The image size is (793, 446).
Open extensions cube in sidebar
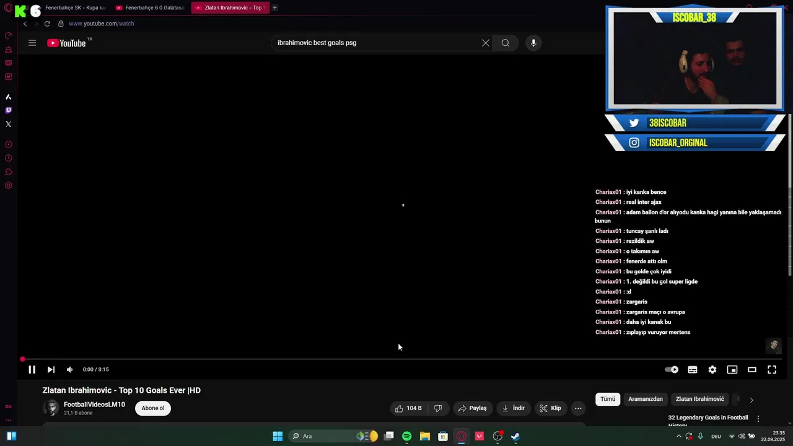click(x=8, y=172)
